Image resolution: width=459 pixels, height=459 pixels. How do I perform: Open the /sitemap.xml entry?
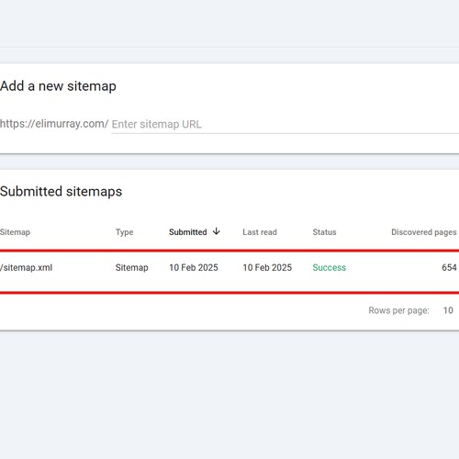(27, 267)
